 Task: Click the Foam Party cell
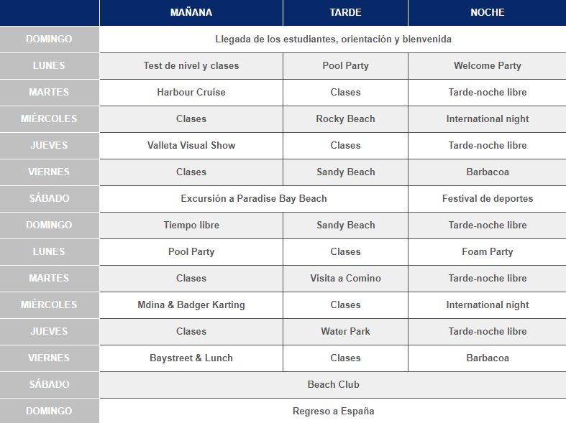(488, 251)
